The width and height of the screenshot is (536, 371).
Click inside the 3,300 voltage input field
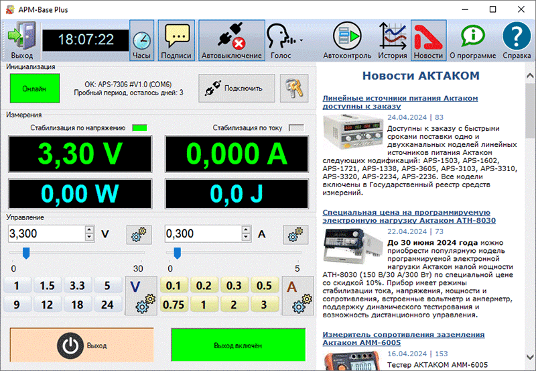click(46, 233)
